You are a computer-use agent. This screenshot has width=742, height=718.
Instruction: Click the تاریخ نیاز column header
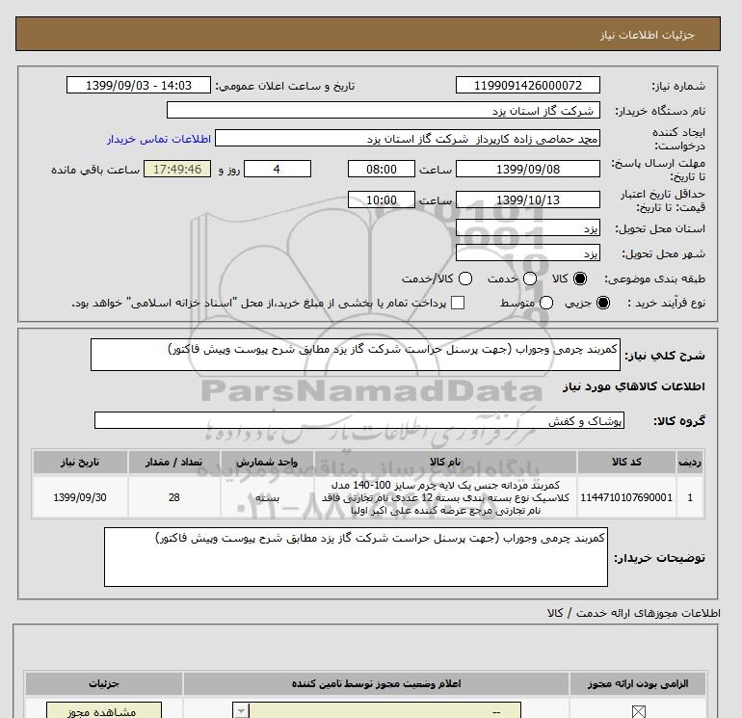coord(80,462)
